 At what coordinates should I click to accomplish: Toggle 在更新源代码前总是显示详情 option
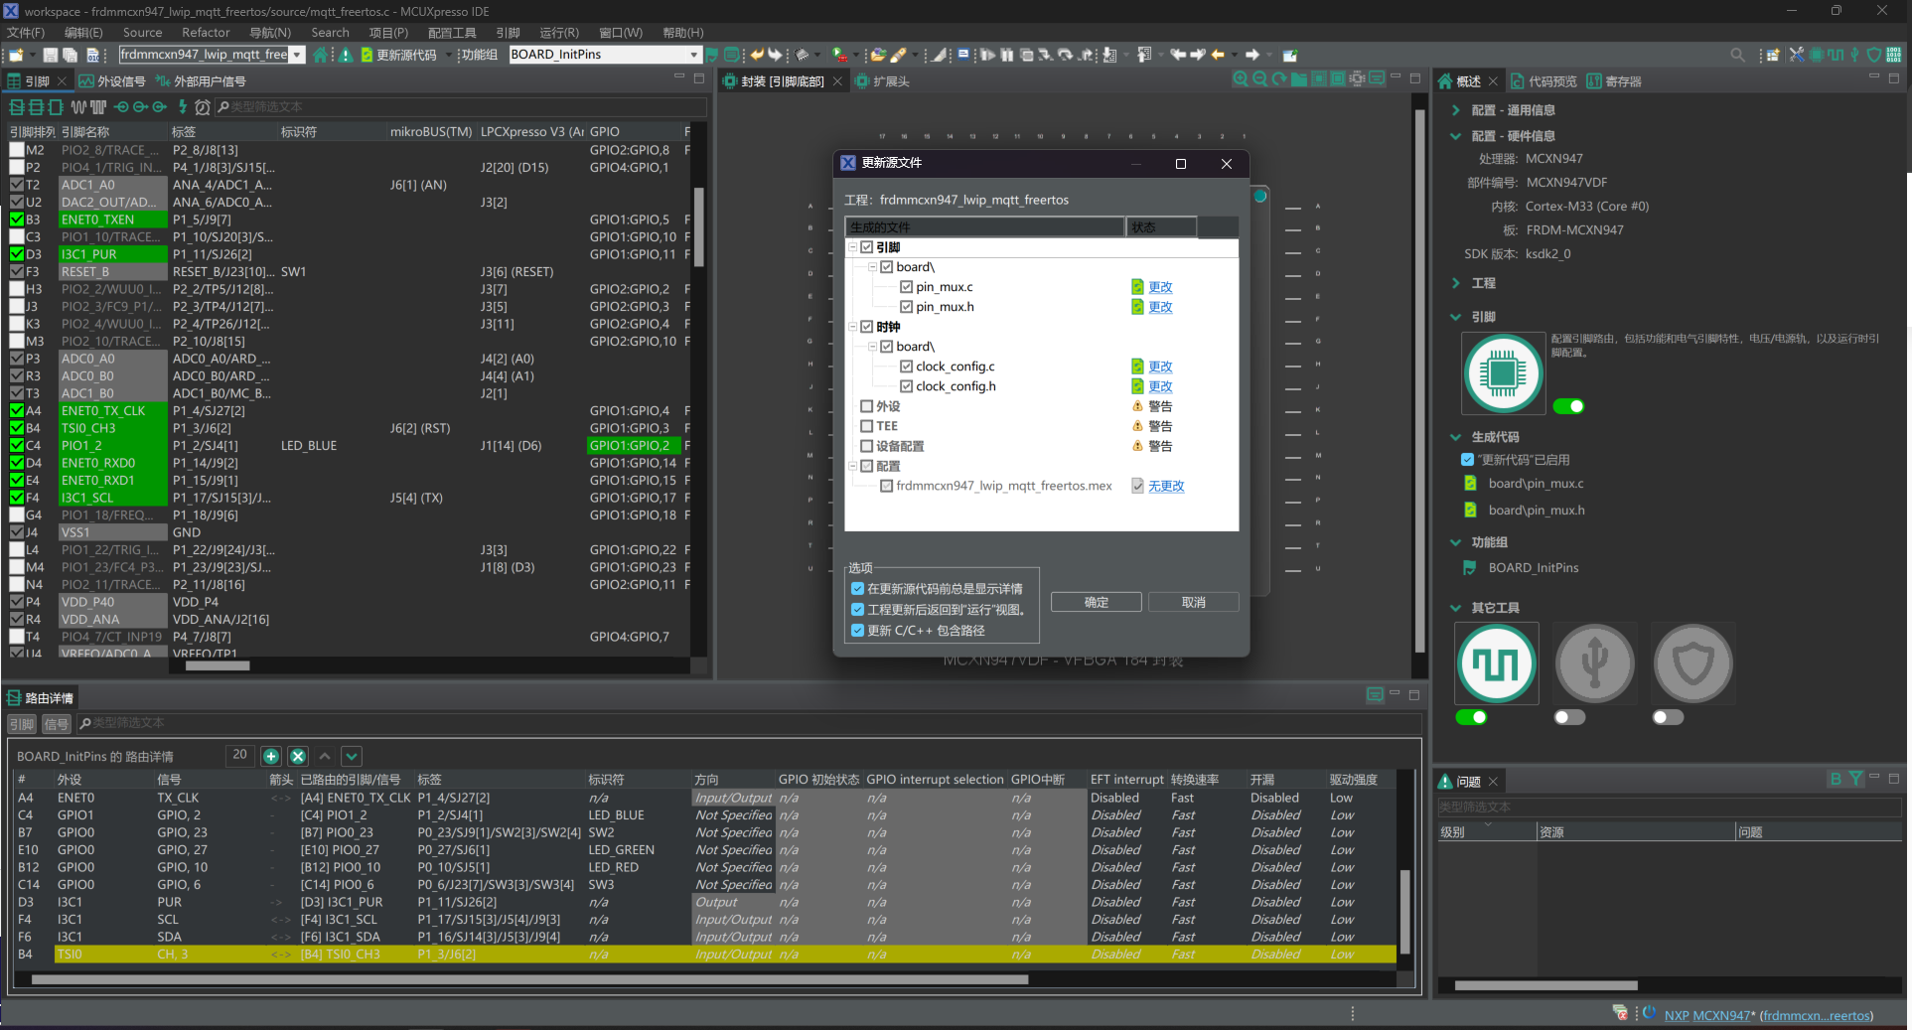click(857, 589)
